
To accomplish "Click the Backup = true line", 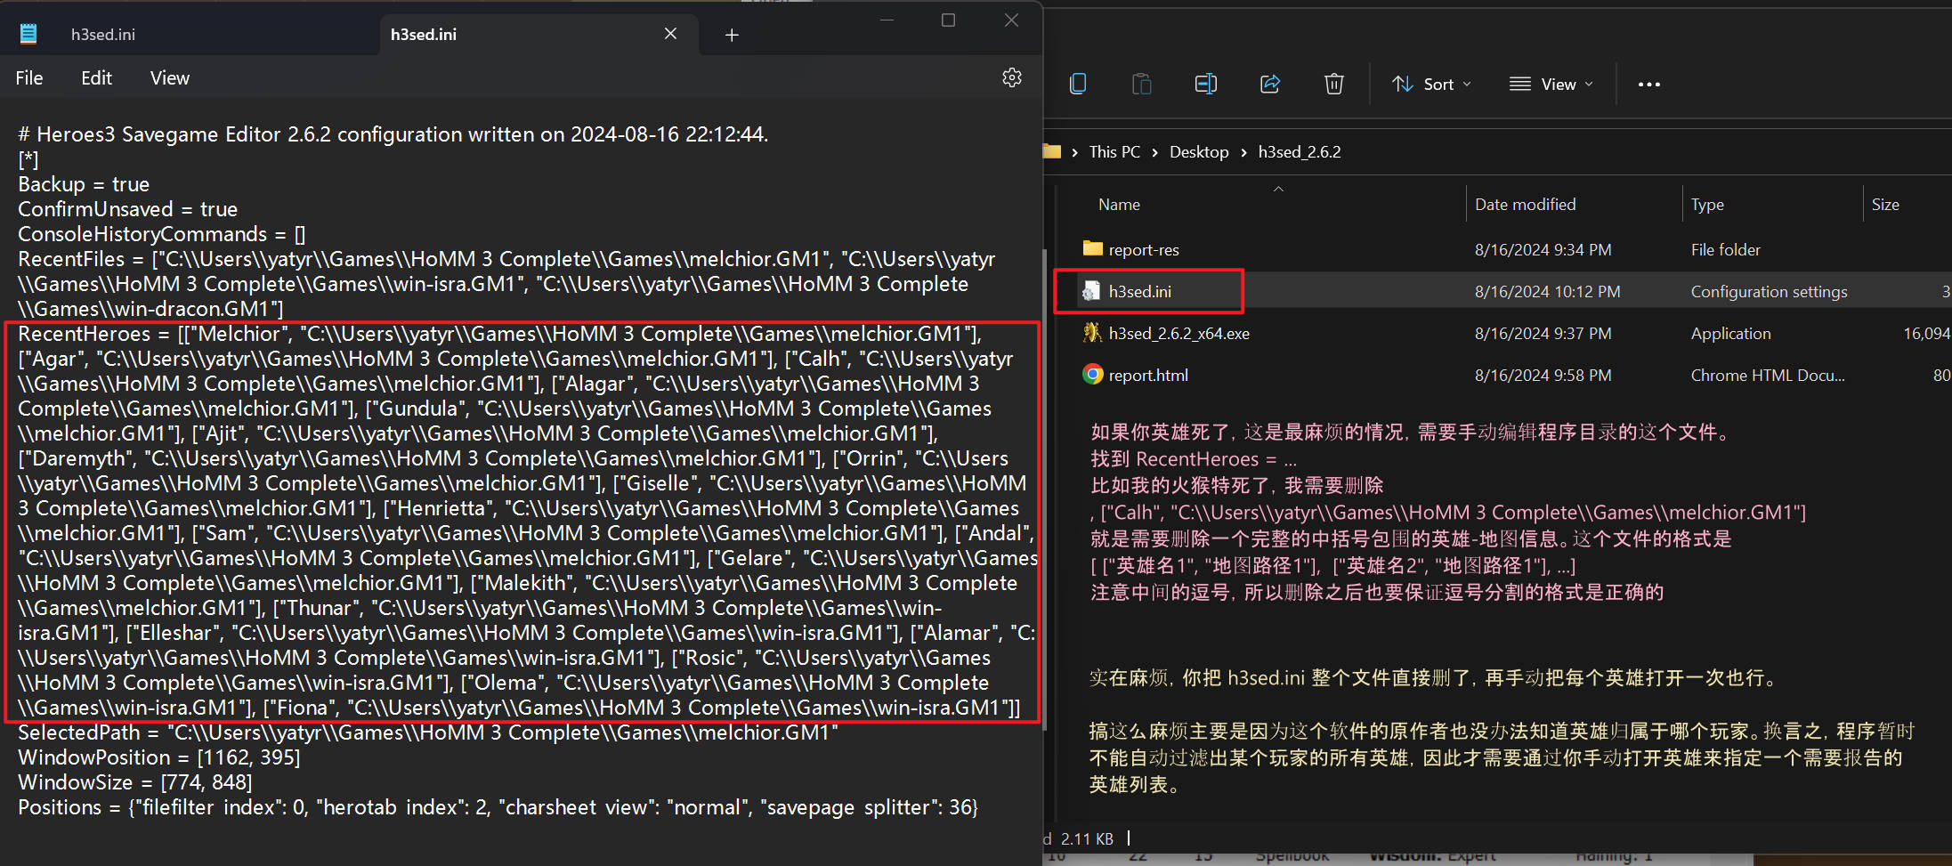I will point(84,184).
